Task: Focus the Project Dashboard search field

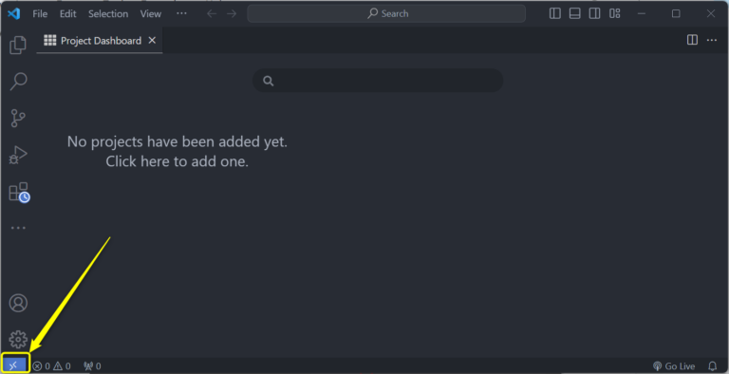Action: point(378,81)
